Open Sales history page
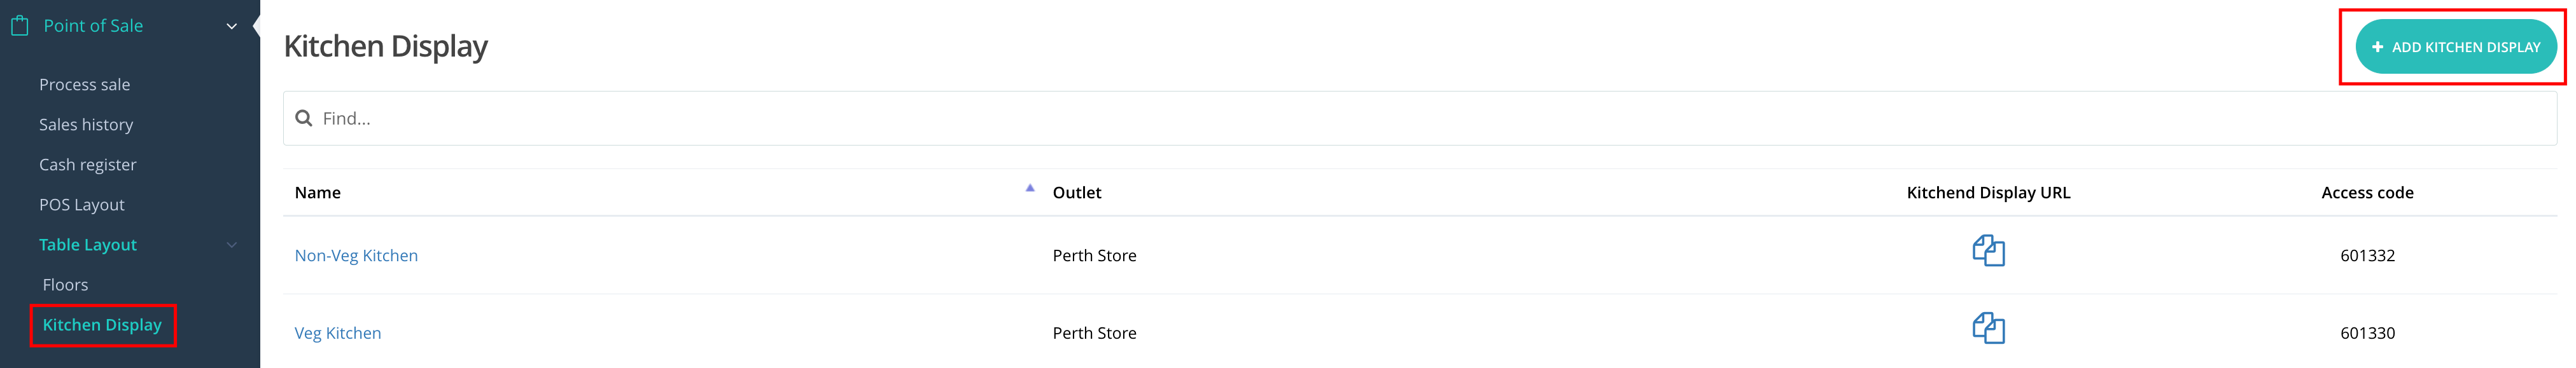The height and width of the screenshot is (368, 2576). click(86, 125)
